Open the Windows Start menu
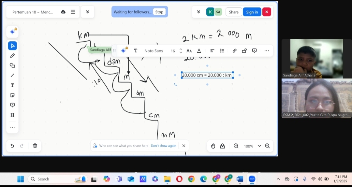This screenshot has width=352, height=187. tap(21, 179)
